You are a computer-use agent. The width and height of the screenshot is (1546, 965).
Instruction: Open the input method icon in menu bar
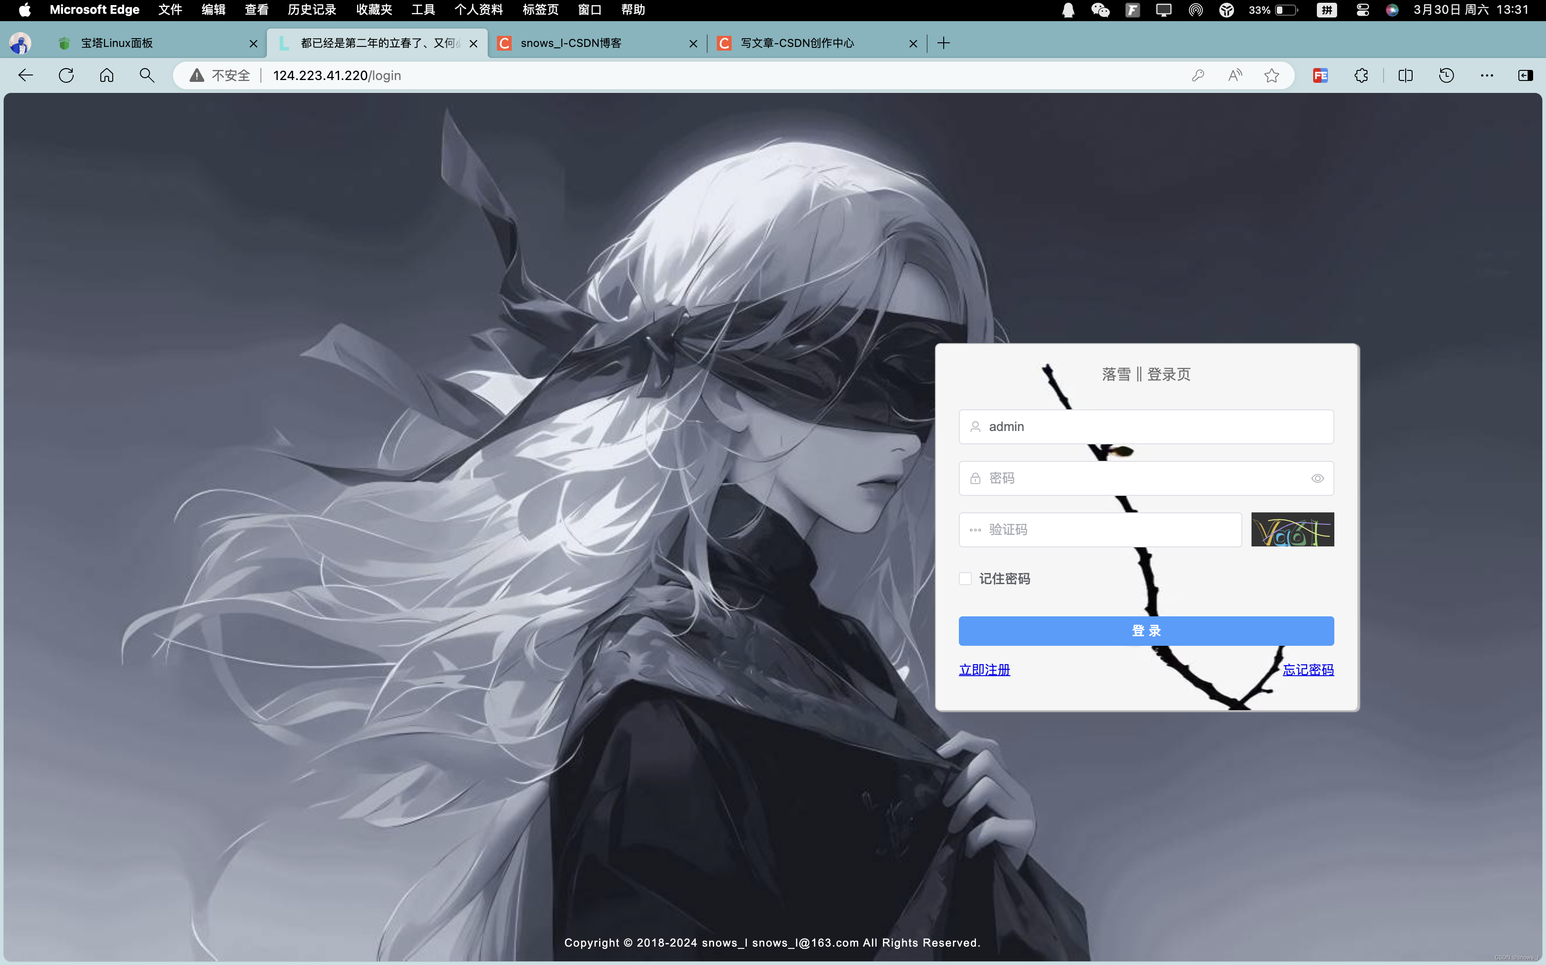coord(1327,10)
